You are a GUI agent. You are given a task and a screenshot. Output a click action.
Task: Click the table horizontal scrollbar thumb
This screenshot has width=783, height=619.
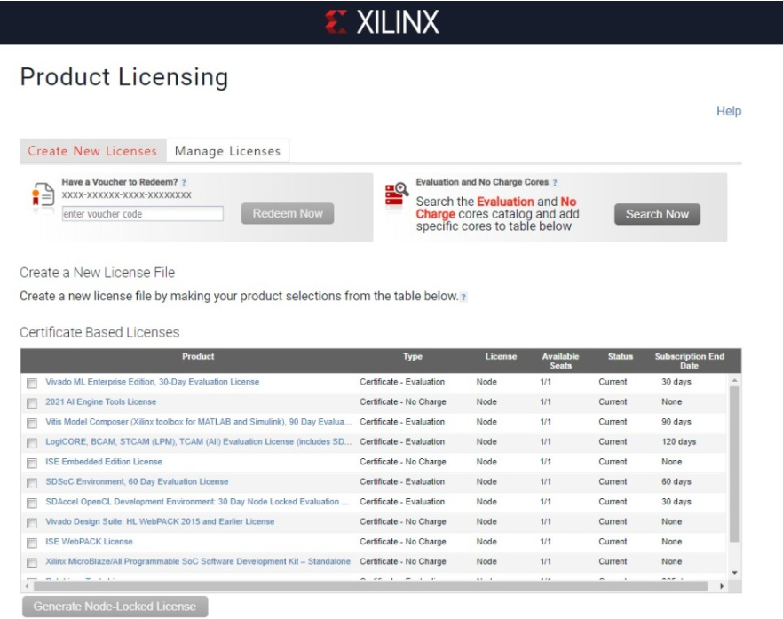[370, 586]
